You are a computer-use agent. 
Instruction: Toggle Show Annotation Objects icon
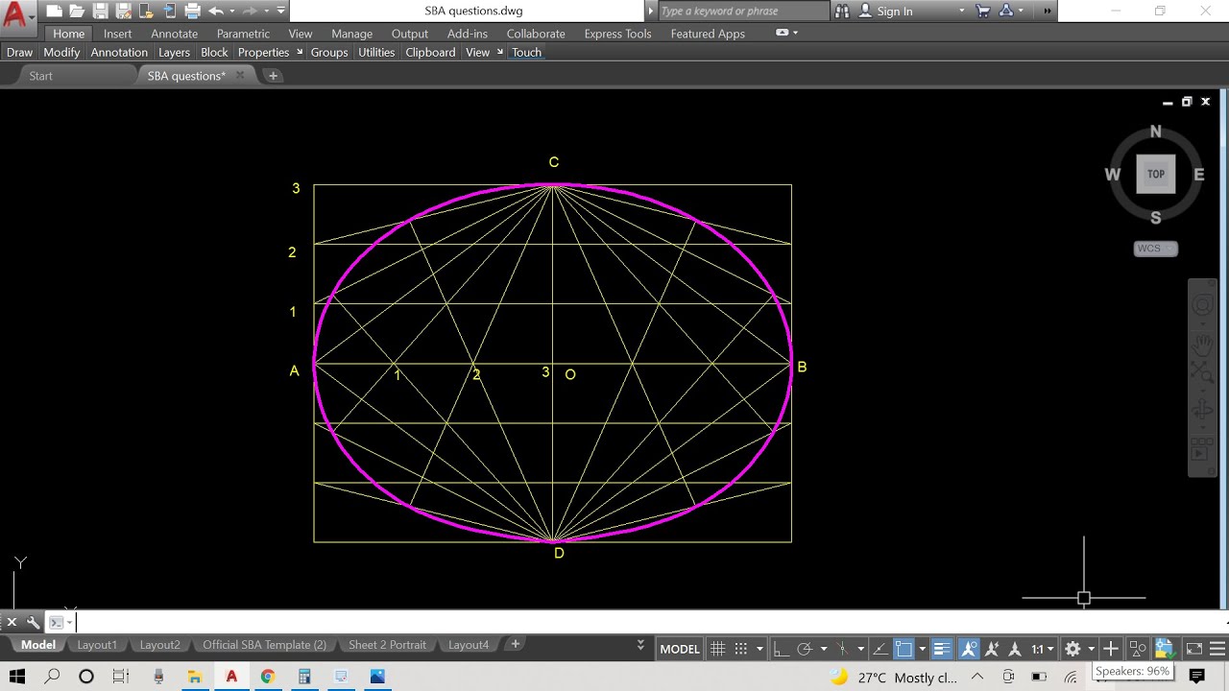pyautogui.click(x=969, y=649)
